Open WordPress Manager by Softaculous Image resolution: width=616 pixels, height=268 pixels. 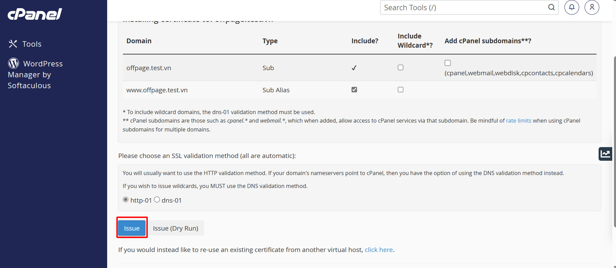pyautogui.click(x=35, y=74)
